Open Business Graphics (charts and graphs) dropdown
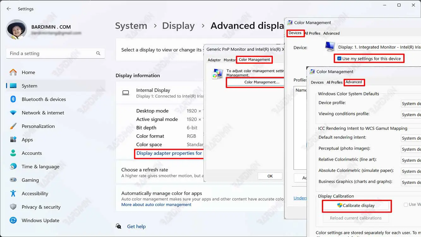 pyautogui.click(x=411, y=182)
